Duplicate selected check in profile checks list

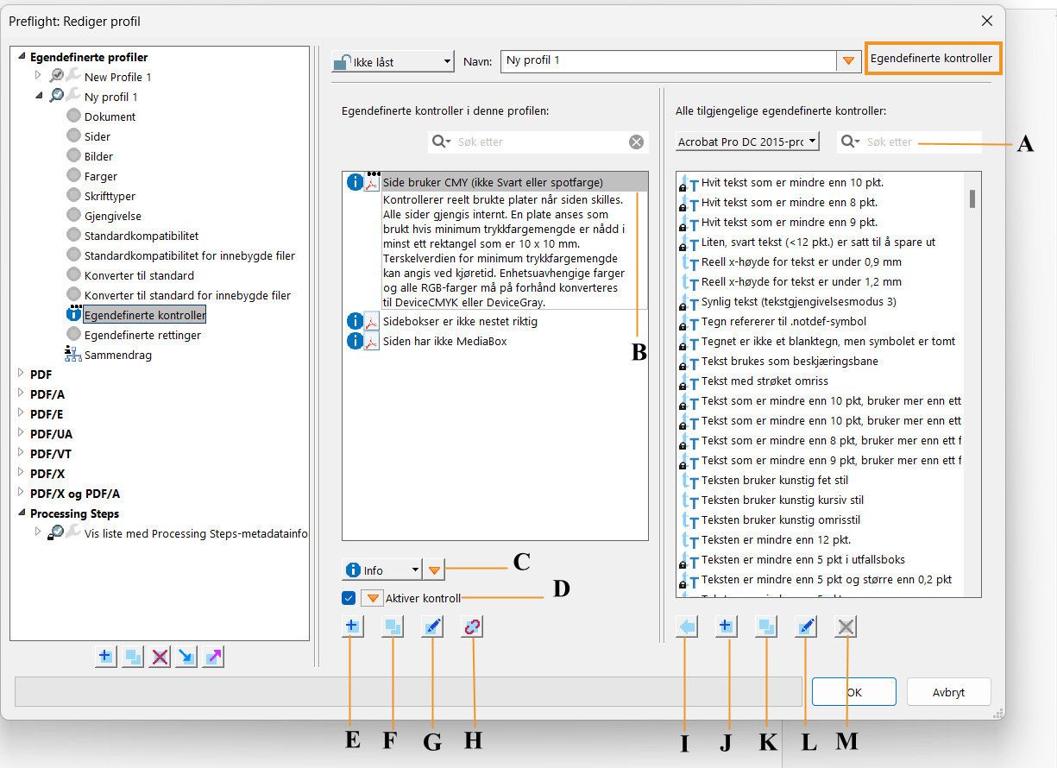[x=393, y=627]
